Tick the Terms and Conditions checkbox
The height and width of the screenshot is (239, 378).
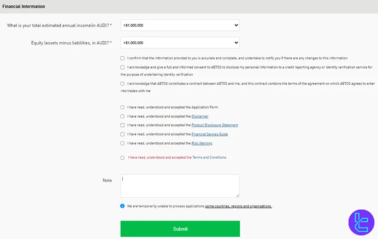point(123,158)
